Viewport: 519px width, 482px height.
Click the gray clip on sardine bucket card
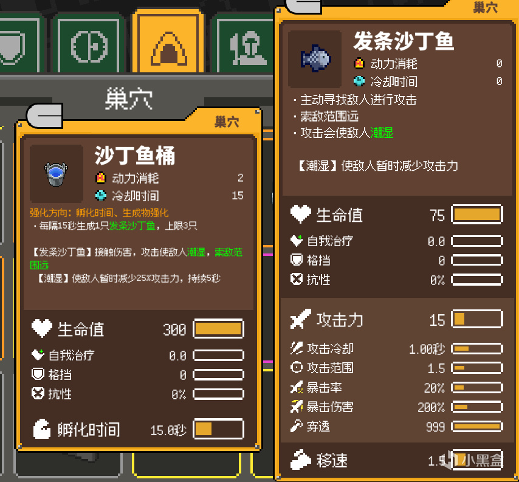tap(45, 116)
